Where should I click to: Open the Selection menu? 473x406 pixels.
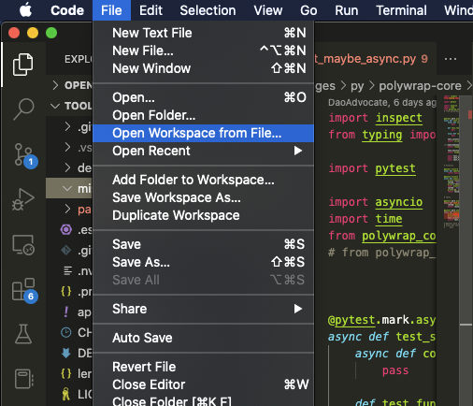(208, 10)
